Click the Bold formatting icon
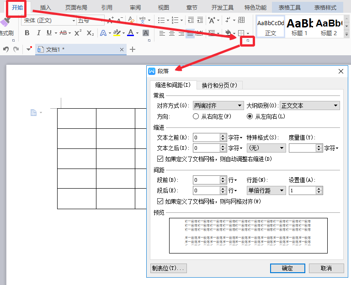The image size is (351, 285). [x=27, y=33]
